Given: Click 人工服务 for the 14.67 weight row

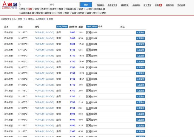Looking at the screenshot, I should point(141,79).
